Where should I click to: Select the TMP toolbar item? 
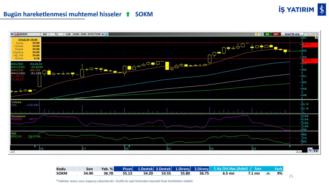tap(97, 34)
